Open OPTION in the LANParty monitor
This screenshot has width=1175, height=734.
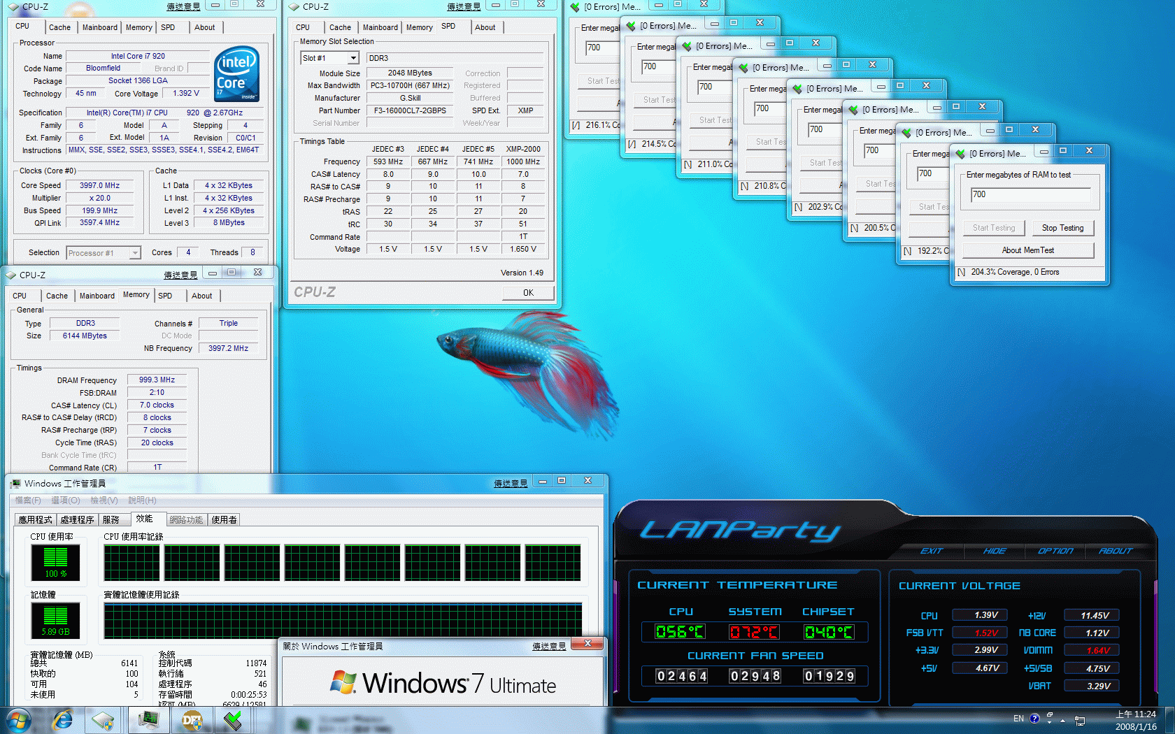[1055, 551]
